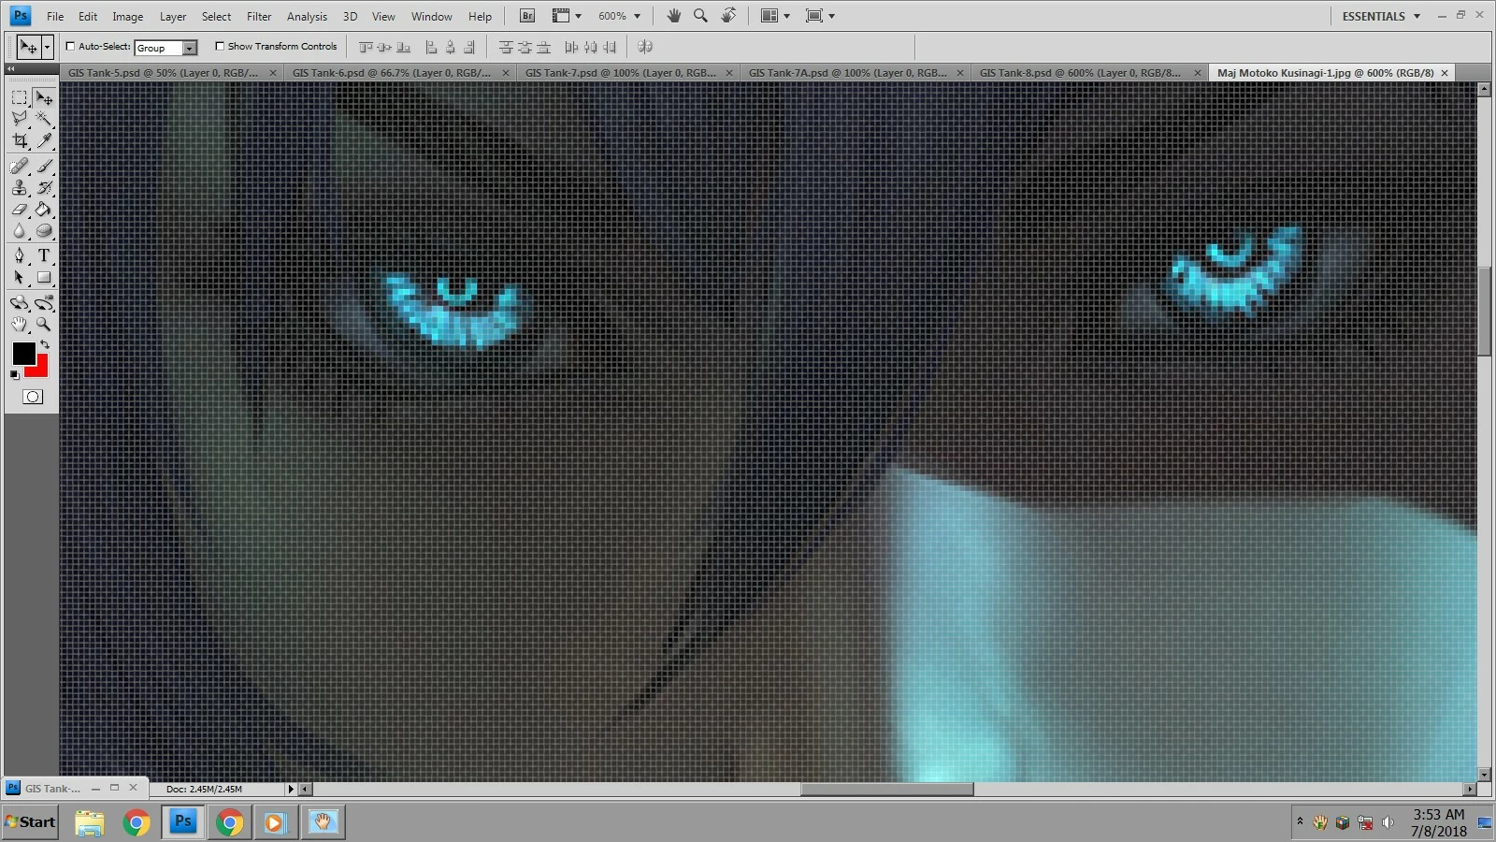Click the horizontal scrollbar thumb
This screenshot has height=842, width=1496.
click(x=886, y=790)
